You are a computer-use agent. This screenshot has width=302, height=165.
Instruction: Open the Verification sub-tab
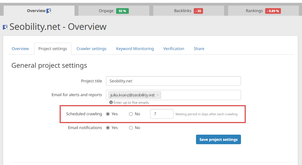174,49
